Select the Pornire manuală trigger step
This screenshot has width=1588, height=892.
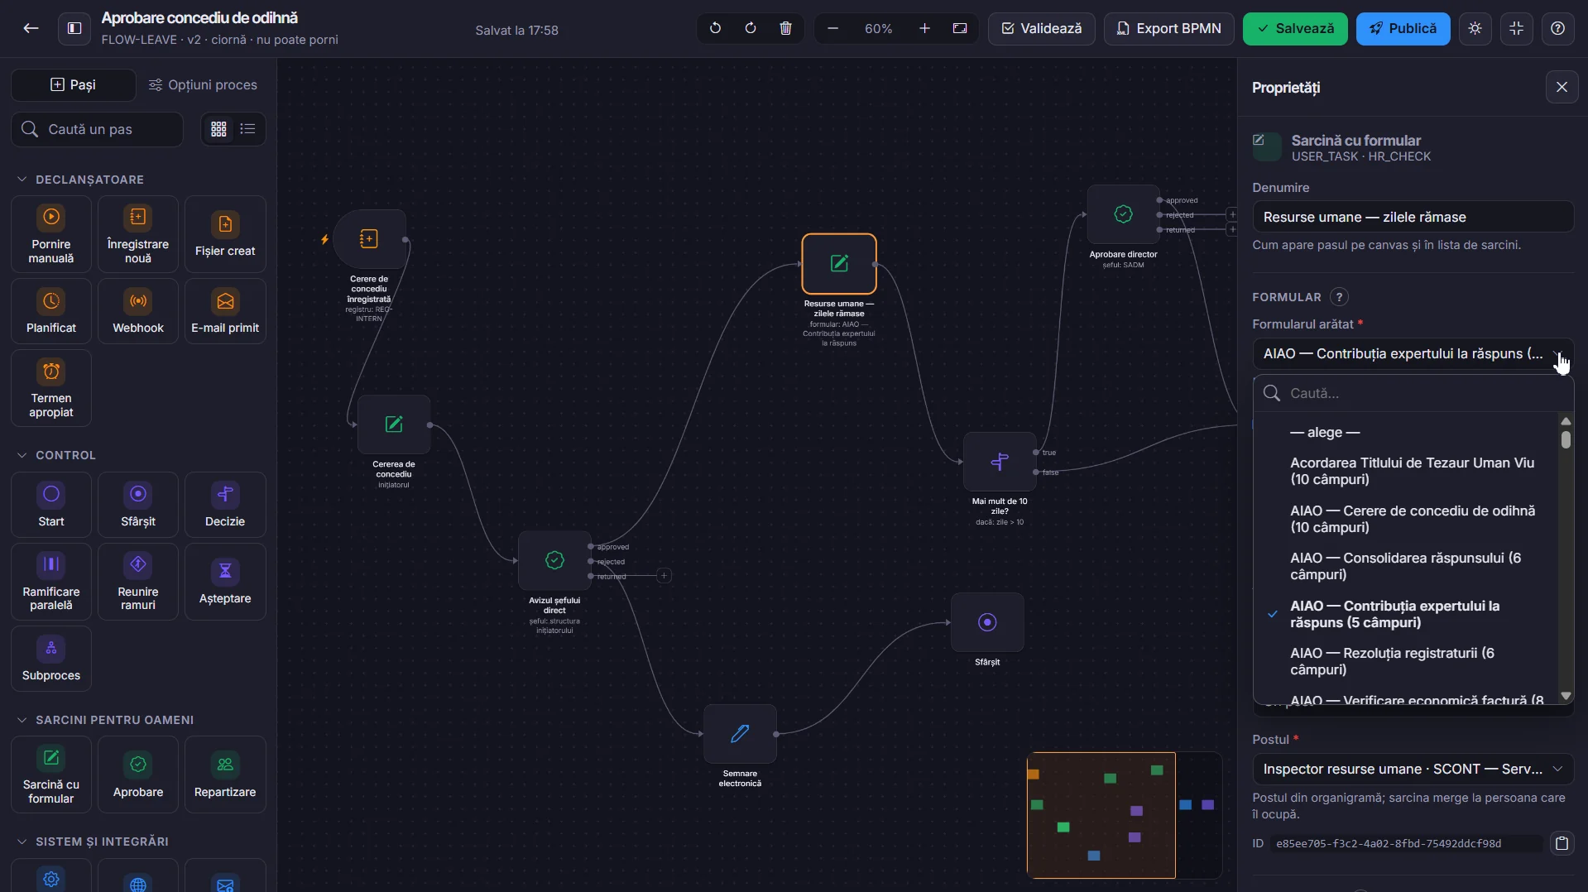tap(51, 234)
